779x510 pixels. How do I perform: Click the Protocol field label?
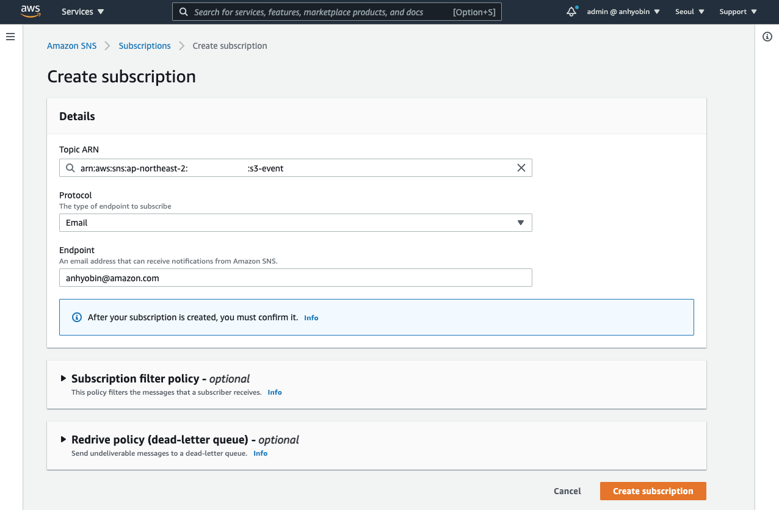point(76,195)
